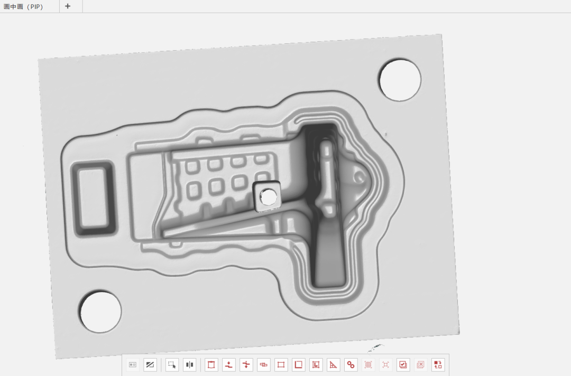Click the fit-to-frame brackets icon

click(385, 365)
